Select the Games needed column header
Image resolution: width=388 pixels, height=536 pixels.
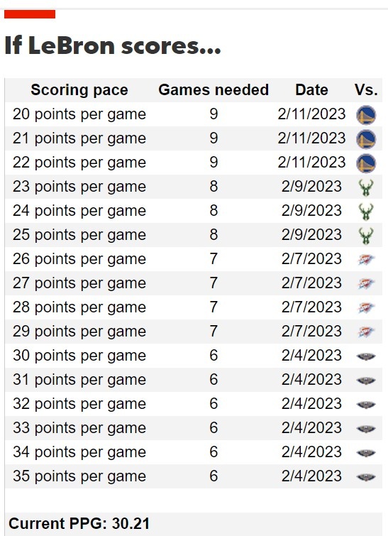tap(214, 90)
